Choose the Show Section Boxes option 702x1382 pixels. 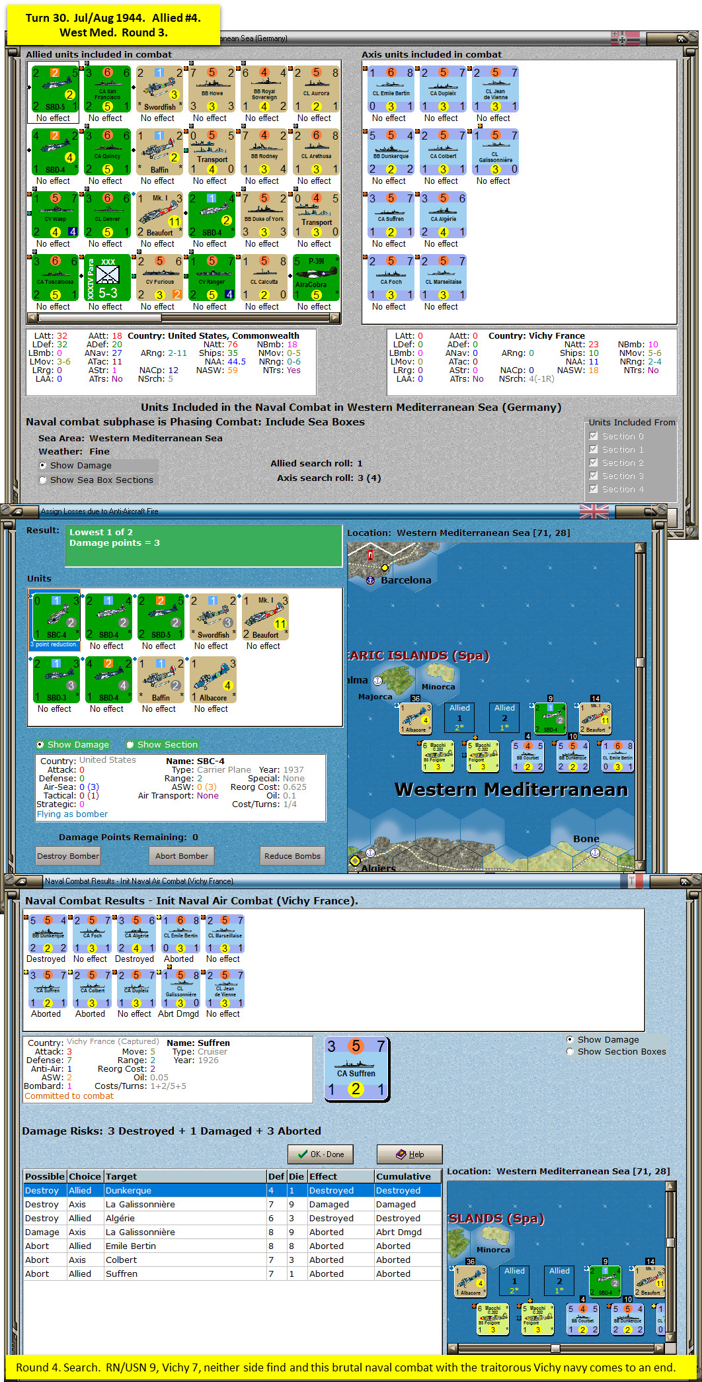coord(616,1052)
